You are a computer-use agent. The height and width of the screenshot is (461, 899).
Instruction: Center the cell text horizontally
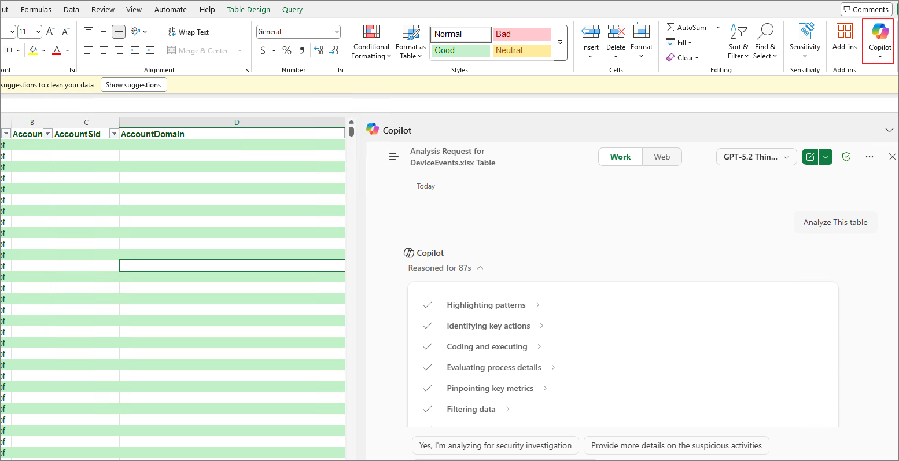coord(104,50)
